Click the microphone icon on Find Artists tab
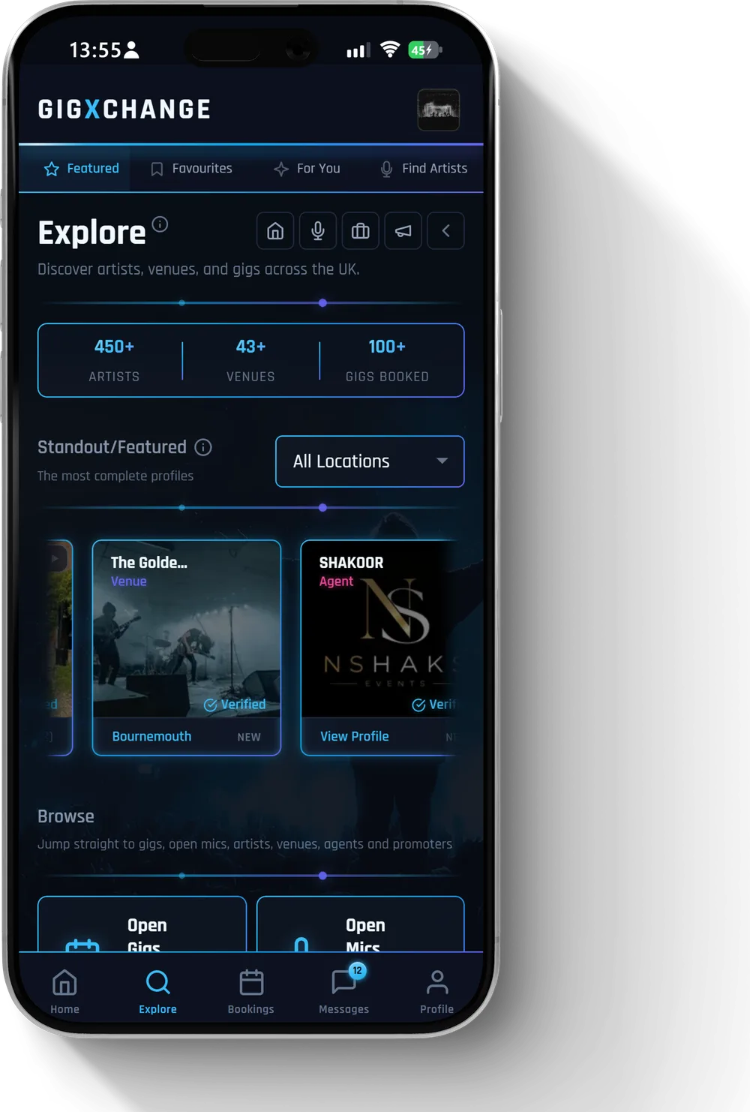Screen dimensions: 750x1112 pyautogui.click(x=386, y=169)
